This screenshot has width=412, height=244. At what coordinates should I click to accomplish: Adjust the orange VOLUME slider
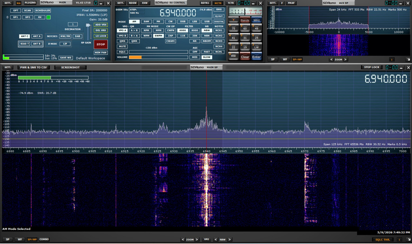pos(158,57)
